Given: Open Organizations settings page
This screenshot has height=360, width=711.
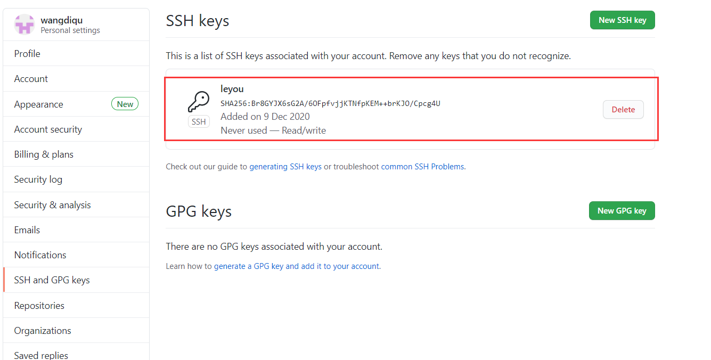Looking at the screenshot, I should click(x=43, y=331).
